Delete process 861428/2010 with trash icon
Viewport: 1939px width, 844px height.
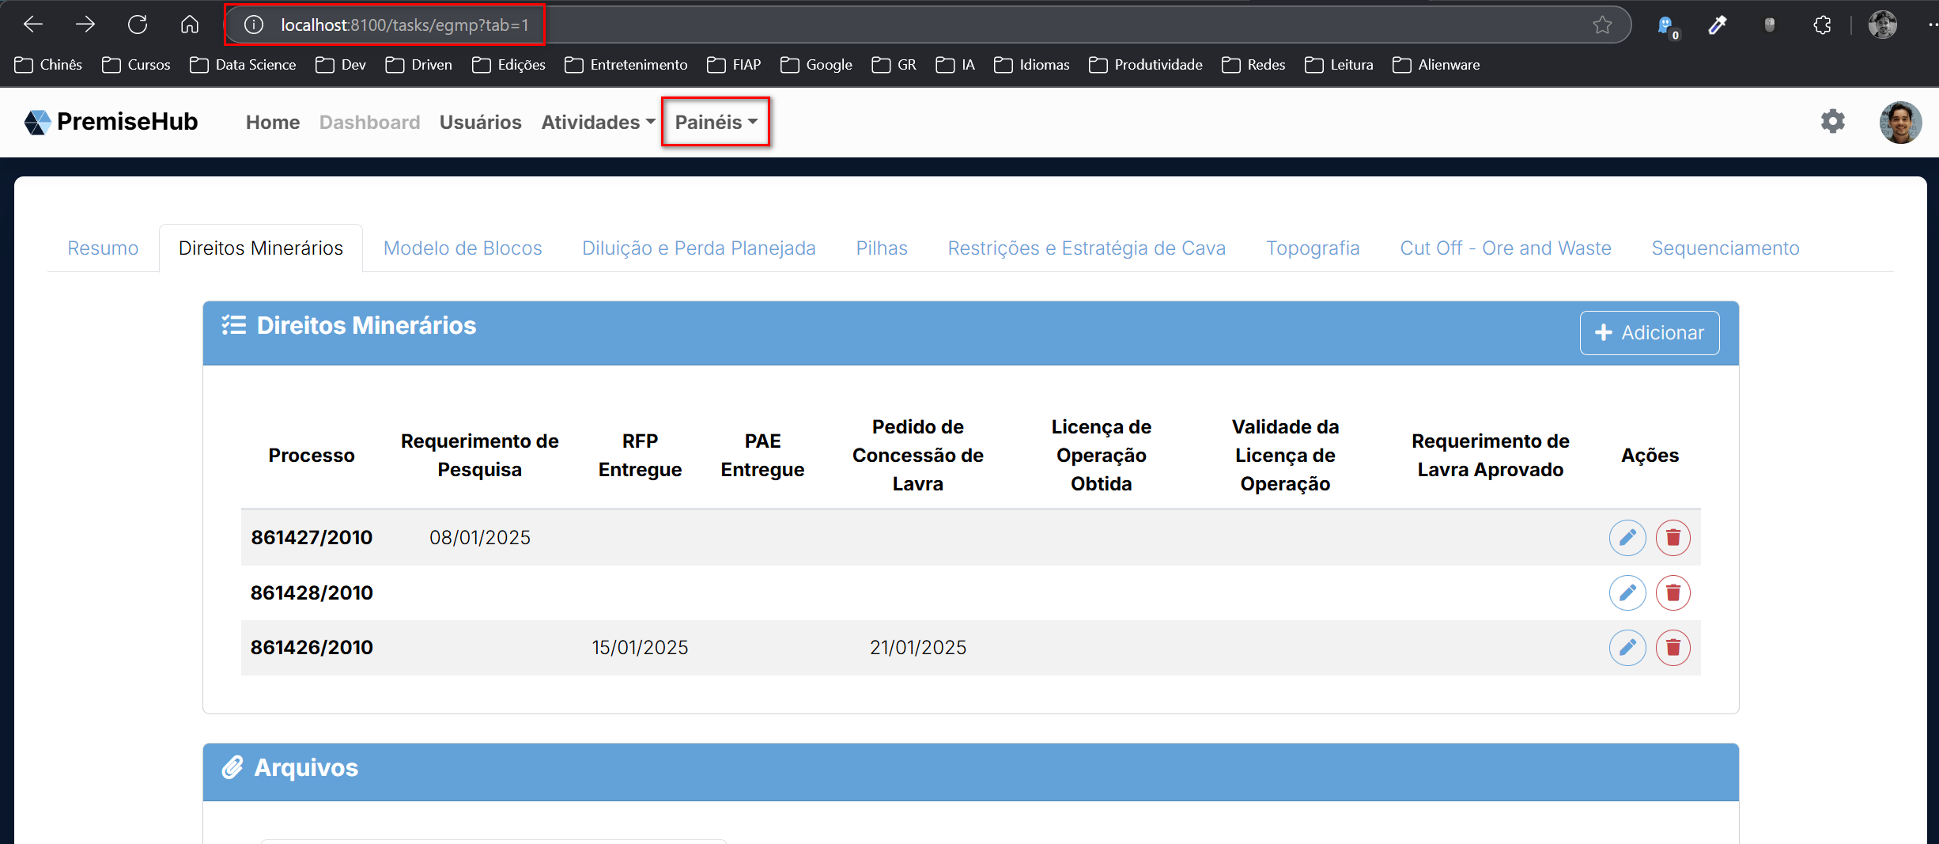[x=1673, y=592]
